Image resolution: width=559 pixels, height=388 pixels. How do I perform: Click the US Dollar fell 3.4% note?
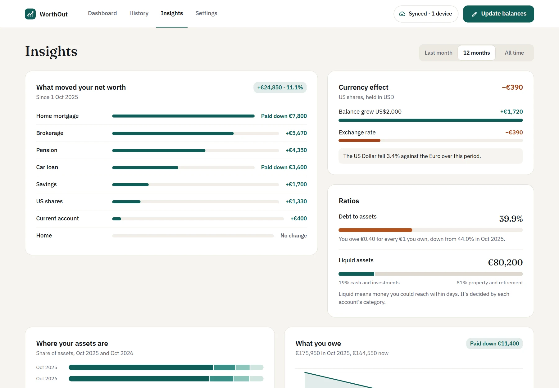pyautogui.click(x=430, y=156)
